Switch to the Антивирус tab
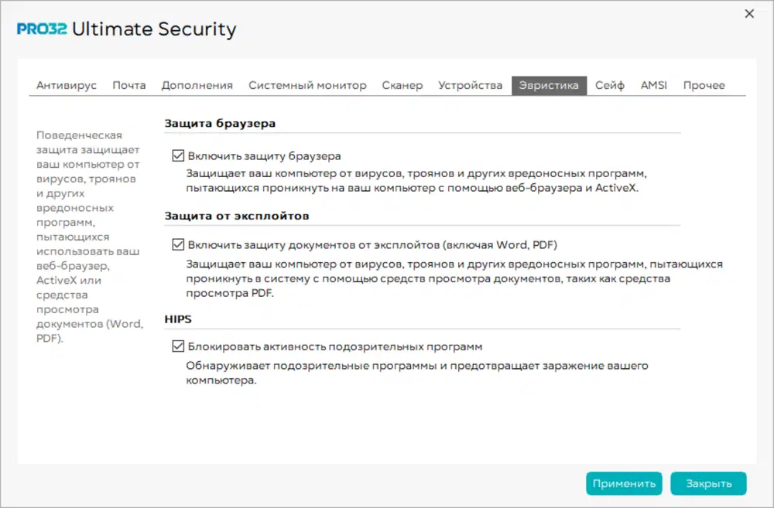Image resolution: width=774 pixels, height=508 pixels. tap(67, 85)
